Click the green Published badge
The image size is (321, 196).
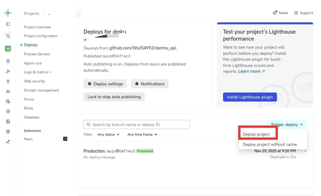click(145, 151)
